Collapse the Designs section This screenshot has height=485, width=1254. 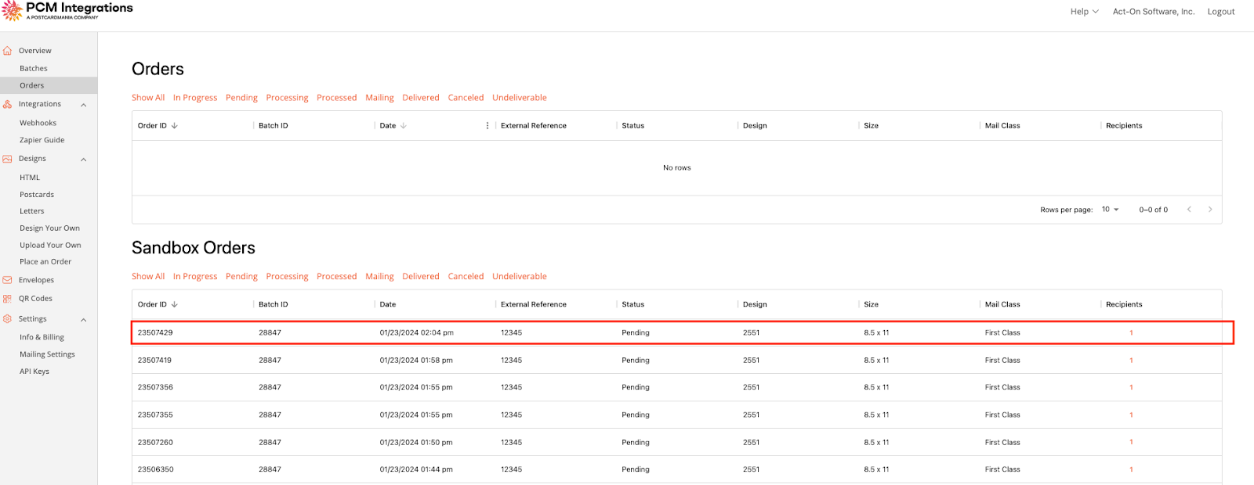(84, 160)
